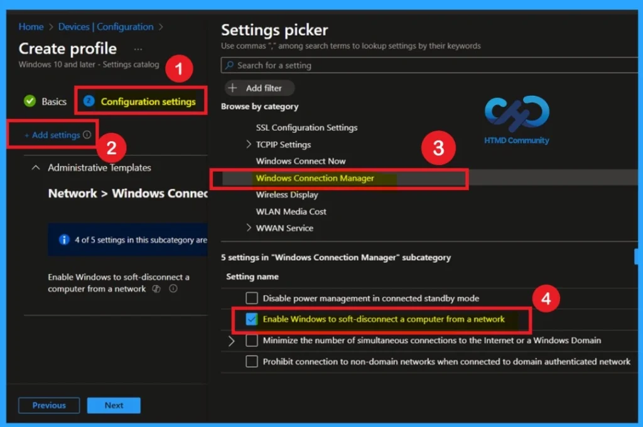
Task: Click the plus icon on Add filter
Action: click(x=233, y=87)
